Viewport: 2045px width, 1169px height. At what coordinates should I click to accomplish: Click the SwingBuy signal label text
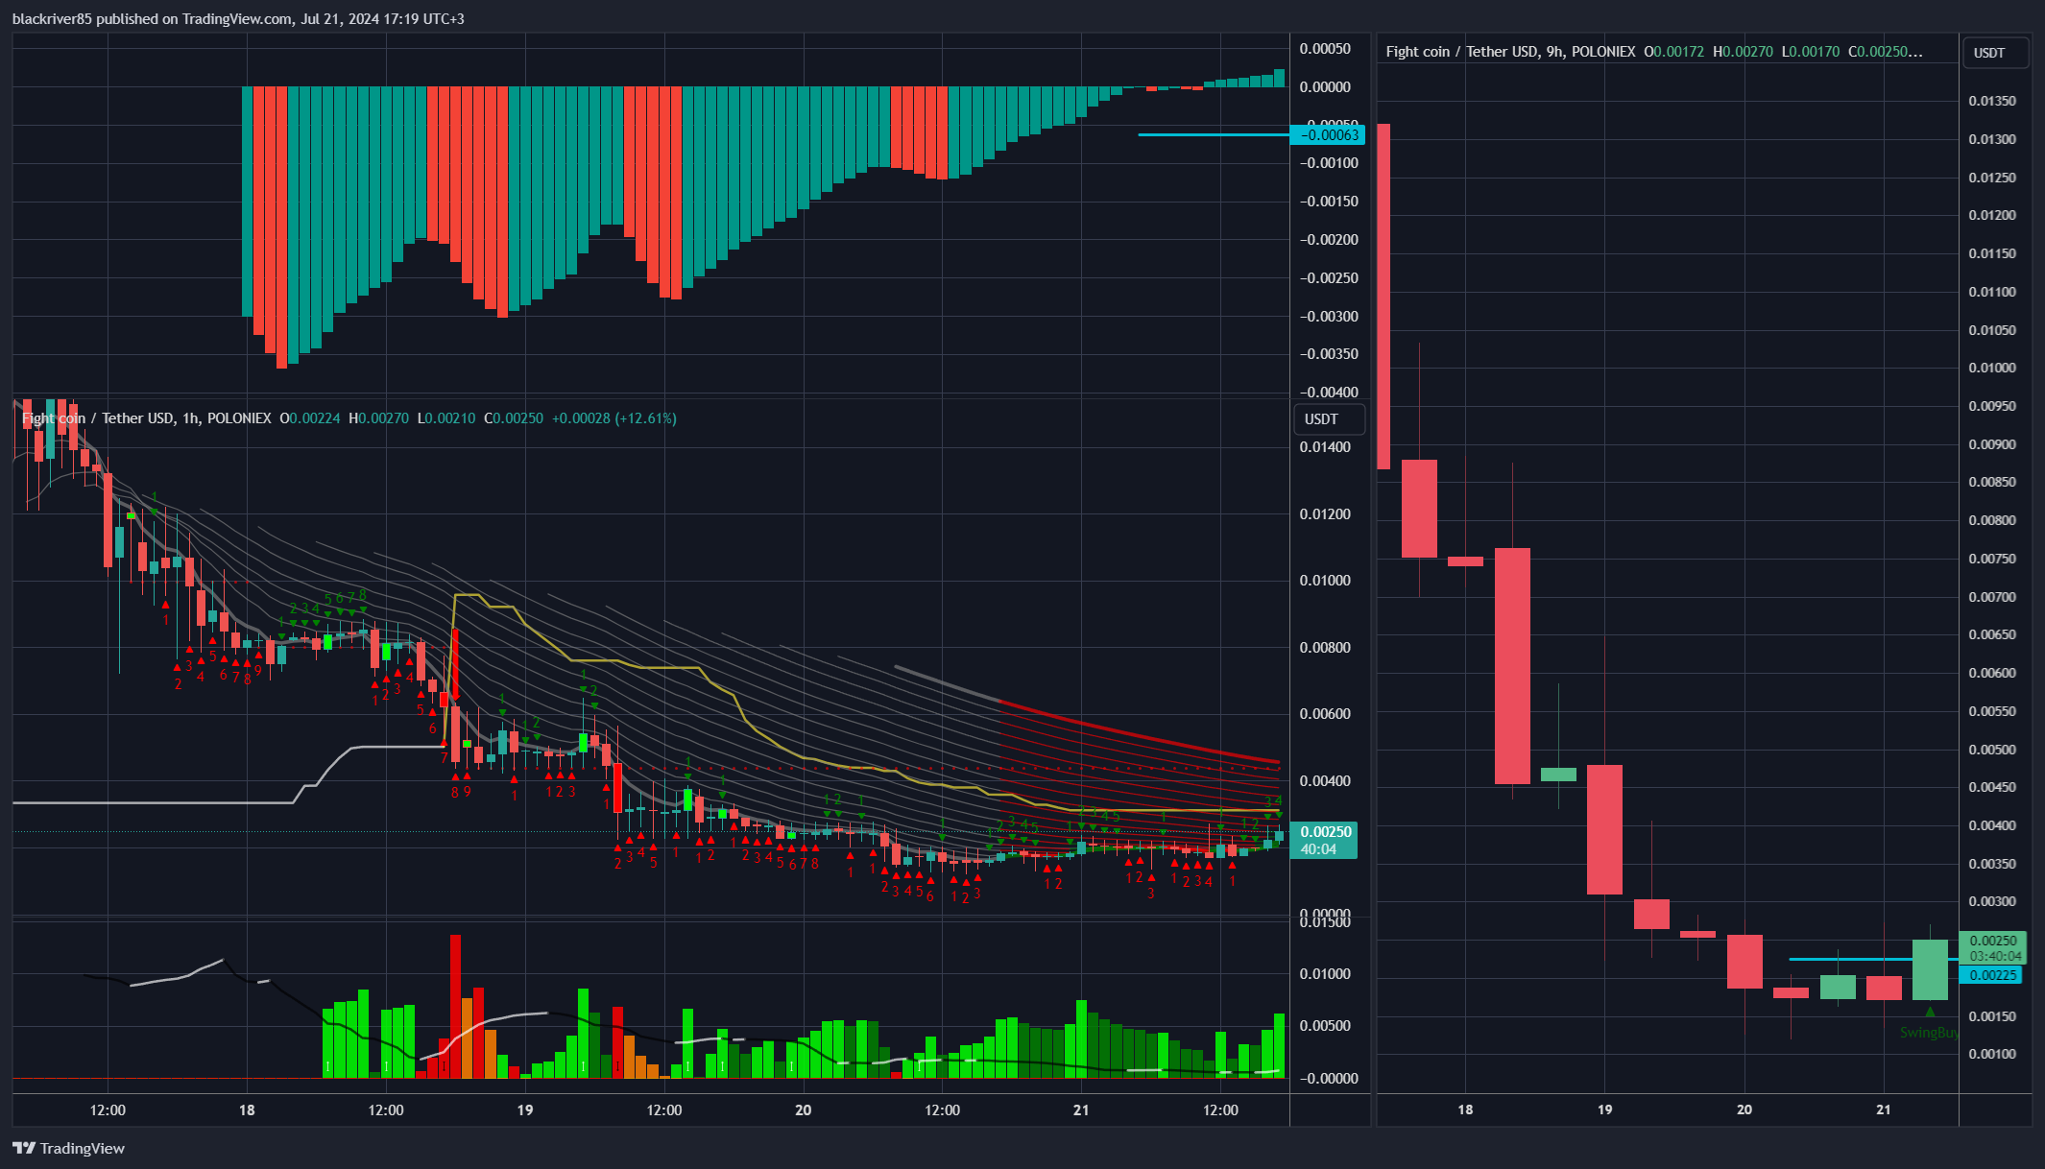click(x=1929, y=1033)
